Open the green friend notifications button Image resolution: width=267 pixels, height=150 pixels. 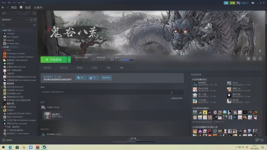[232, 3]
